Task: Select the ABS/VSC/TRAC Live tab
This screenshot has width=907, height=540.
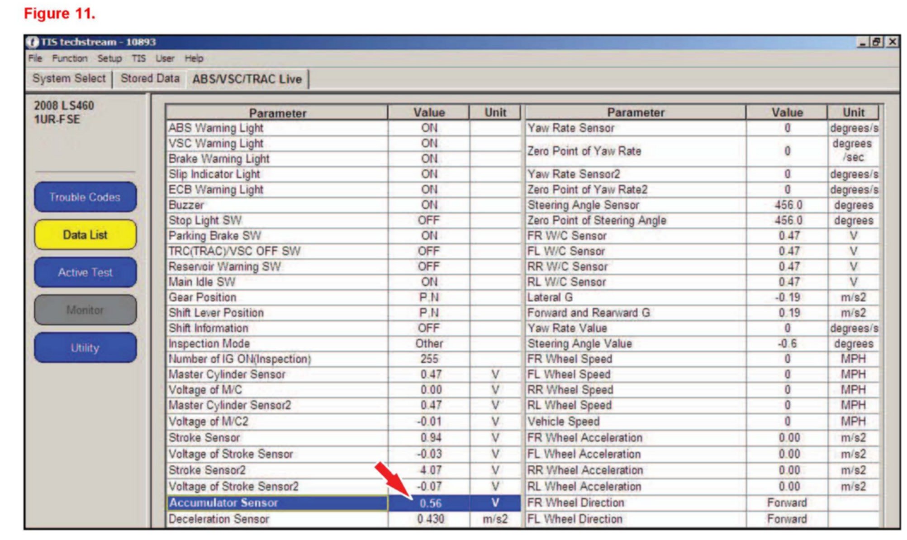Action: click(247, 79)
